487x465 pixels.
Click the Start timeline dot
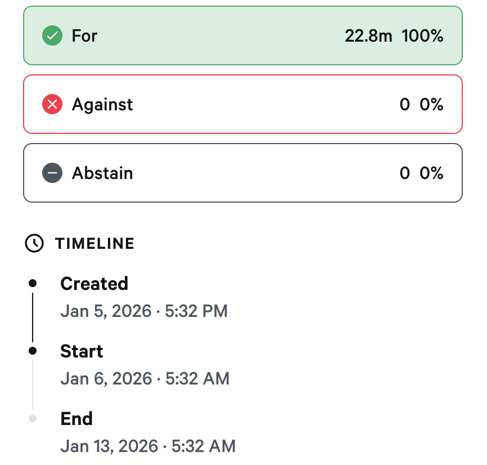(33, 351)
